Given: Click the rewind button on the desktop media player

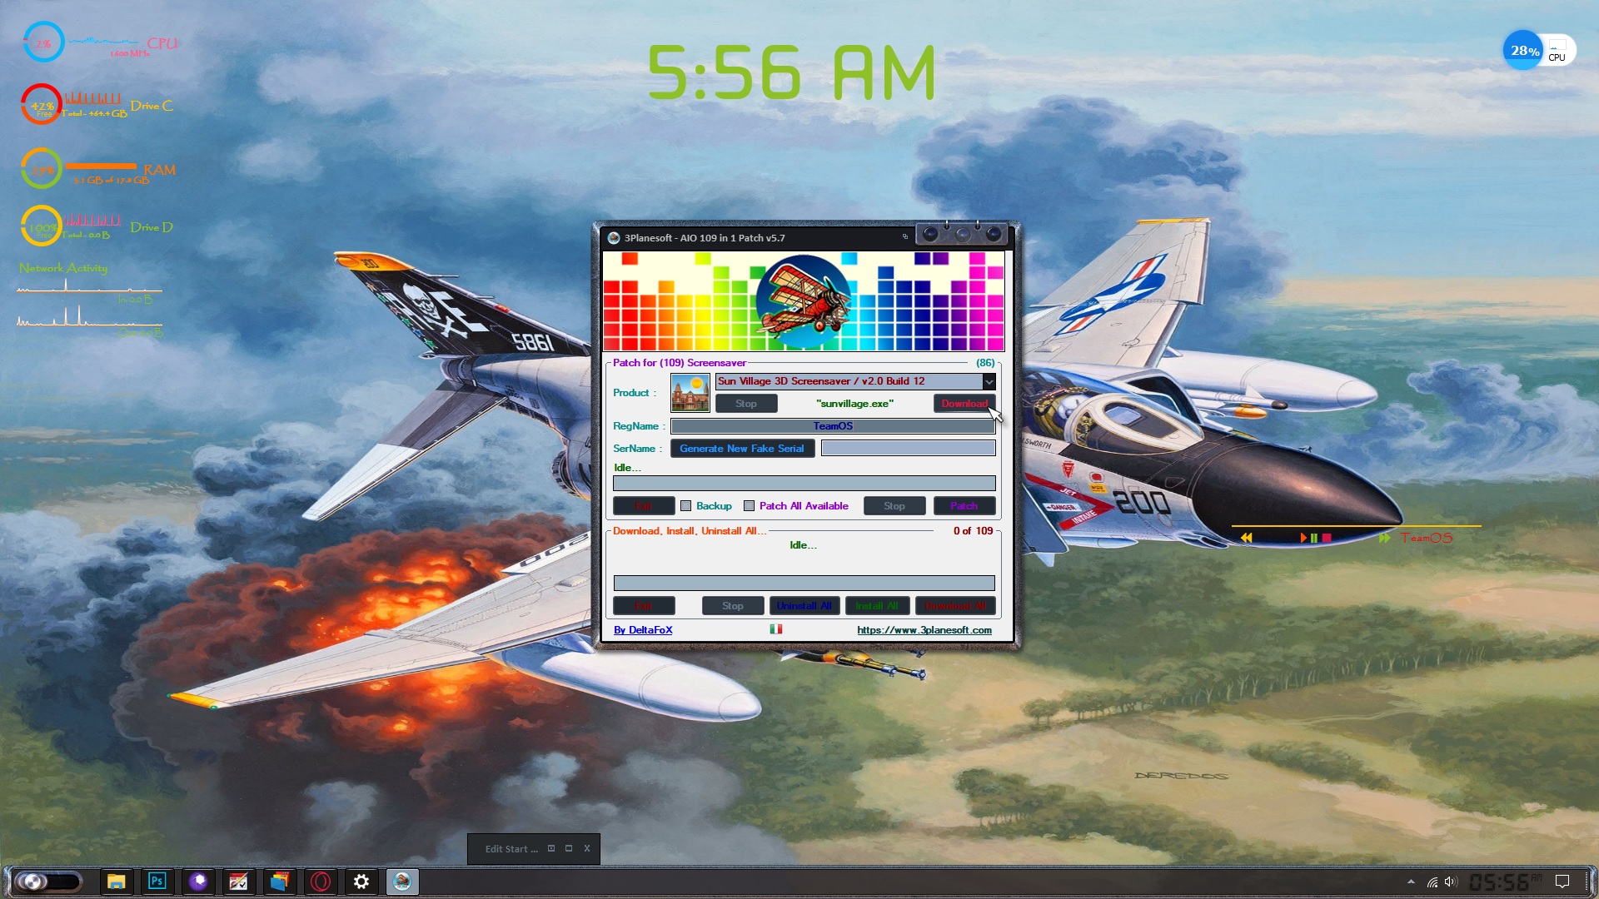Looking at the screenshot, I should pyautogui.click(x=1246, y=538).
